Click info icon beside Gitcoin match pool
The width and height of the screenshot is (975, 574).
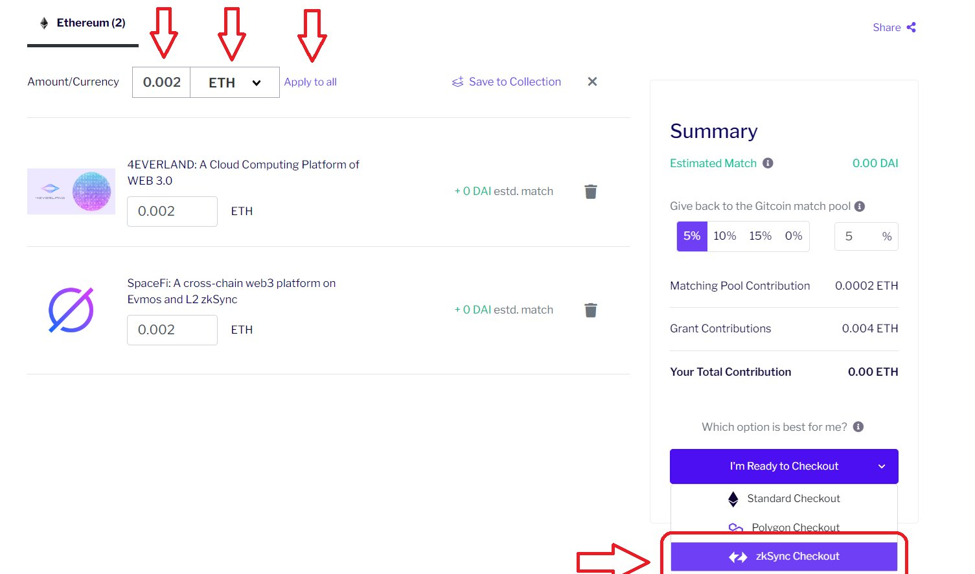tap(860, 206)
